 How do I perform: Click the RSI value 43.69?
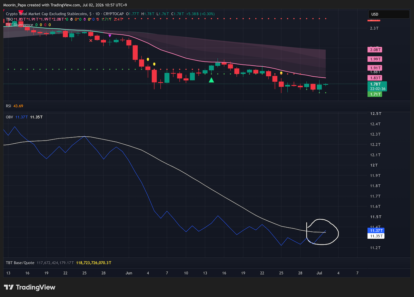point(18,106)
